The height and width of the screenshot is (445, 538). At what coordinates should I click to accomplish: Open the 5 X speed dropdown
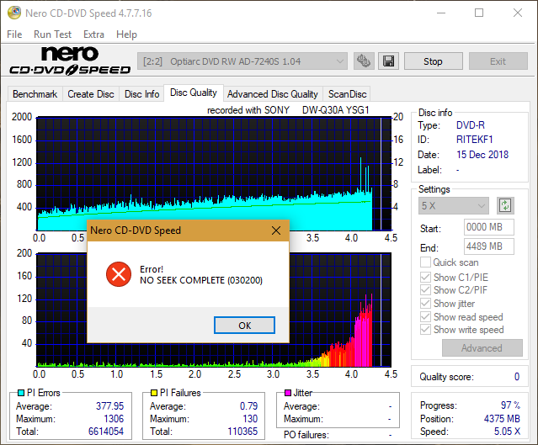tap(454, 206)
